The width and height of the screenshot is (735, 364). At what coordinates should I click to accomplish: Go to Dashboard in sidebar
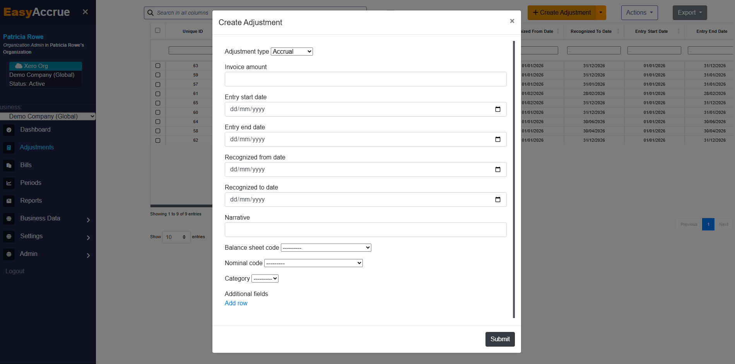click(x=35, y=130)
